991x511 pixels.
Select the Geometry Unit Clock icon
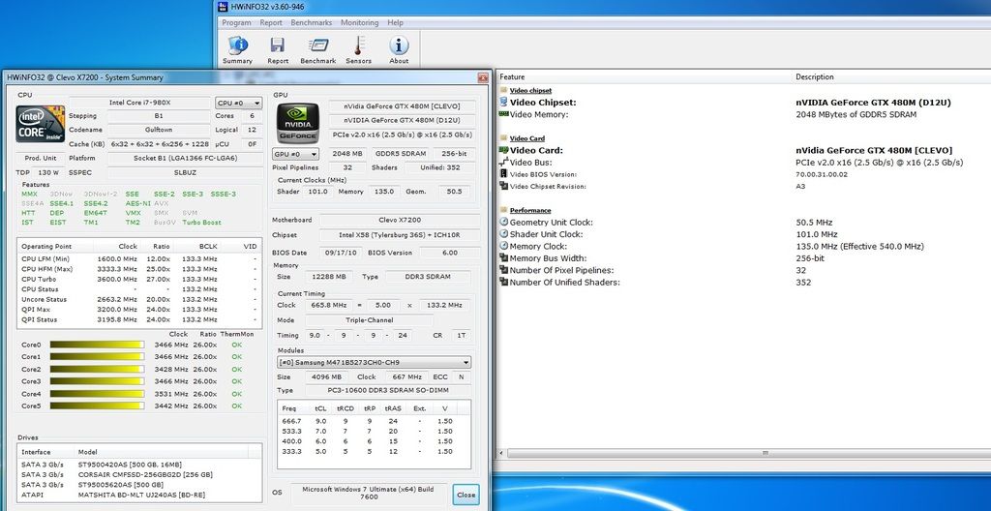[x=503, y=222]
